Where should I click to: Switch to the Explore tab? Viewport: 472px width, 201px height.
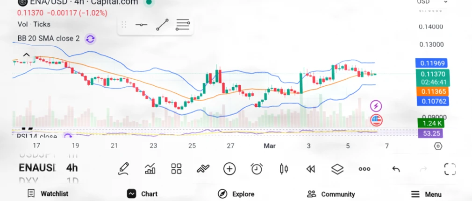[236, 194]
